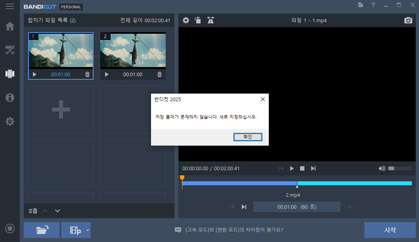Step to previous frame in the player
This screenshot has width=419, height=242.
click(281, 169)
